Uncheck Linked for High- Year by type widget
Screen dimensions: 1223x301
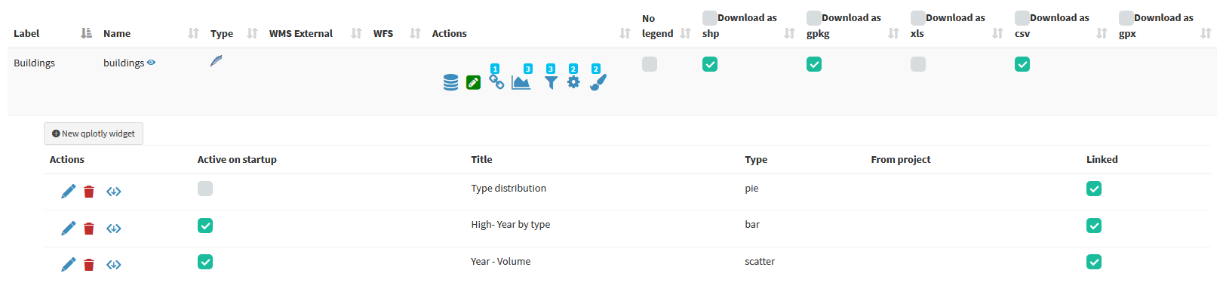[x=1094, y=226]
